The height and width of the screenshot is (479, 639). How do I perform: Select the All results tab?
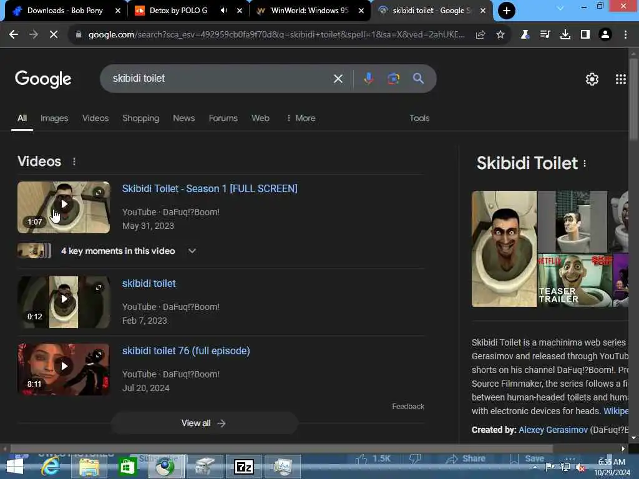tap(22, 118)
